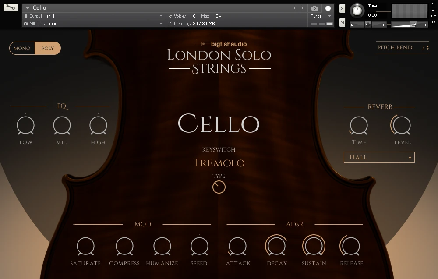Screen dimensions: 438x279
Task: Click the pan center reset icon
Action: point(368,24)
